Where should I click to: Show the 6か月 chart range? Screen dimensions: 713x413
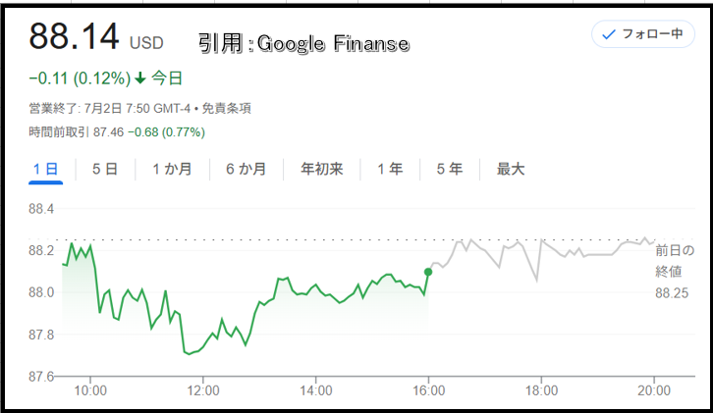[246, 169]
